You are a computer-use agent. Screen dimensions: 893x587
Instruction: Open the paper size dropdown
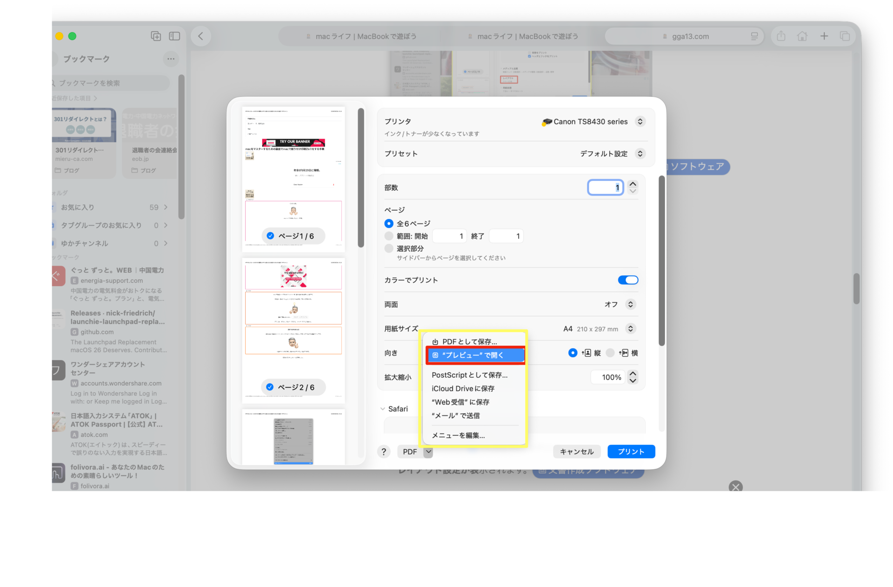[631, 329]
